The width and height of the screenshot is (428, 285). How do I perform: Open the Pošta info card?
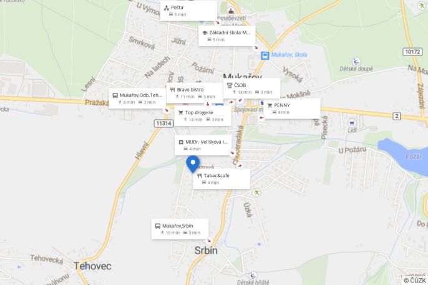tap(188, 11)
